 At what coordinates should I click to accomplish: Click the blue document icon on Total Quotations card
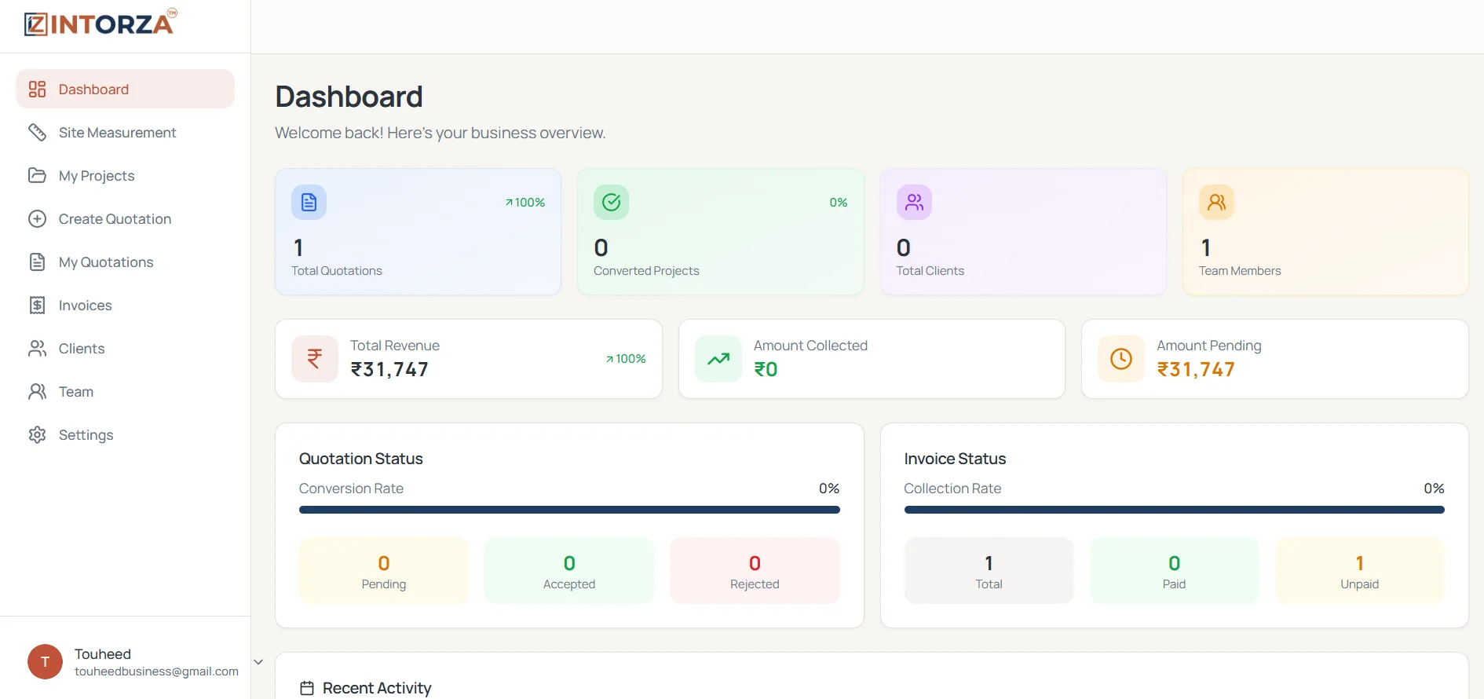coord(309,203)
